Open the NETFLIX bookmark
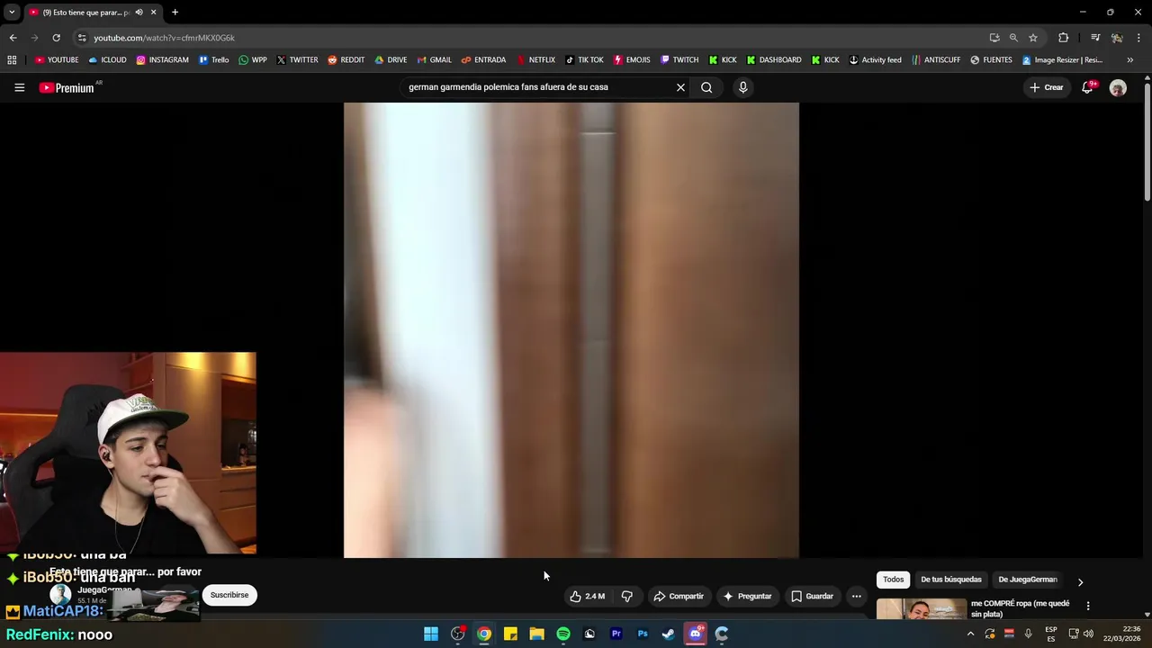Image resolution: width=1152 pixels, height=648 pixels. tap(535, 60)
